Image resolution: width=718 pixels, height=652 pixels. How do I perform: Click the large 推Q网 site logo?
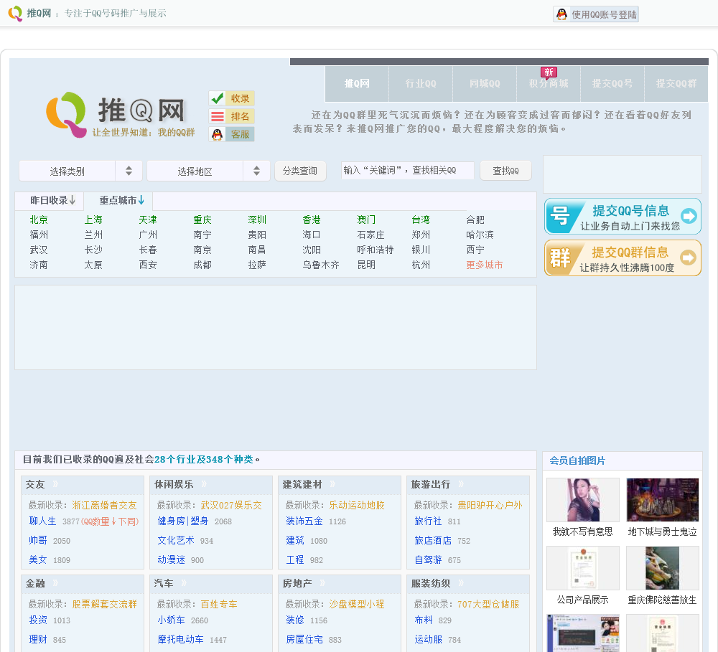[121, 115]
